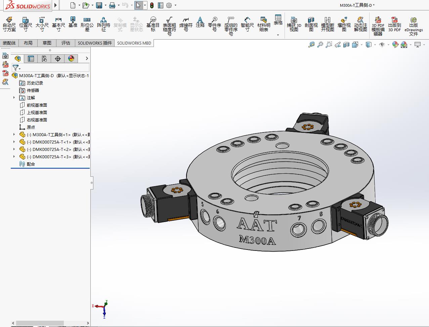Switch to the SOLIDWORKS MBD tab
This screenshot has width=429, height=327.
pyautogui.click(x=134, y=43)
